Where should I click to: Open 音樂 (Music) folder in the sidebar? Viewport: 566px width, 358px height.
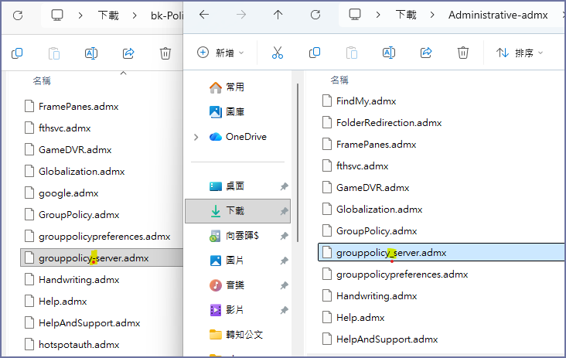tap(235, 285)
